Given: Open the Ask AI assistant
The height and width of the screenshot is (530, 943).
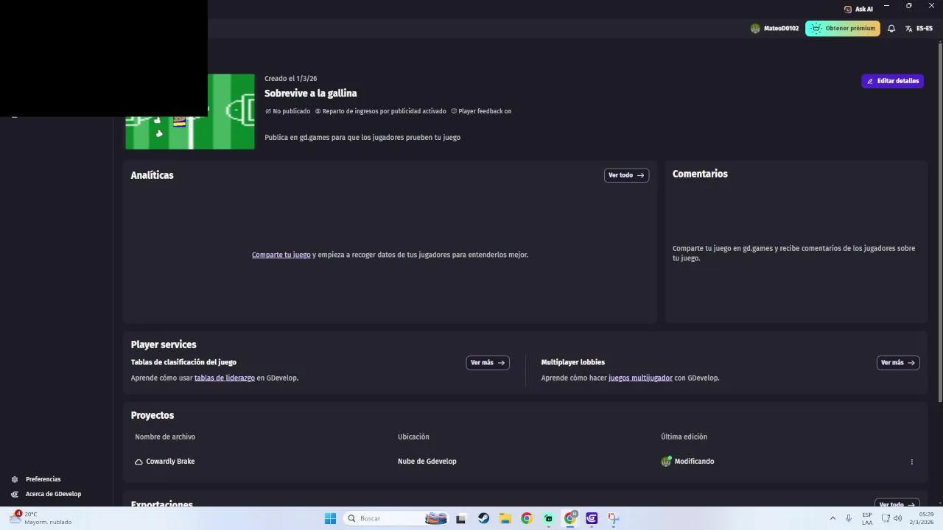Looking at the screenshot, I should click(858, 9).
